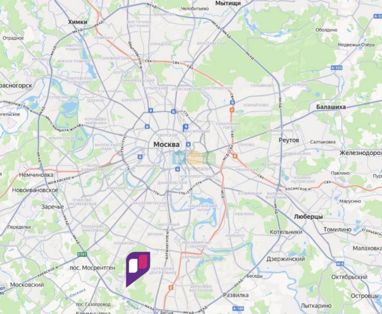Screen dimensions: 382x314
Task: Click the orange parking icon near Перово
Action: click(235, 156)
